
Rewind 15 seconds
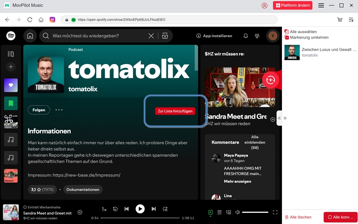point(115,209)
